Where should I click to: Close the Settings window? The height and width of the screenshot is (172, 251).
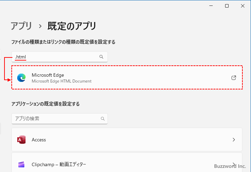pyautogui.click(x=243, y=6)
